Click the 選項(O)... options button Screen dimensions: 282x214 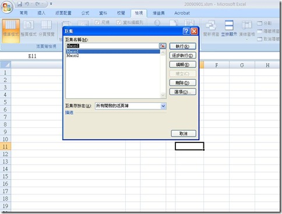click(182, 92)
